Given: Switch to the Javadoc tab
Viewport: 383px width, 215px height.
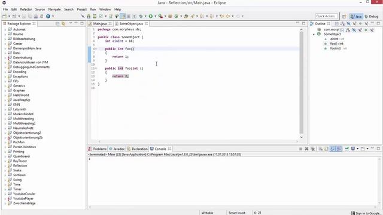Looking at the screenshot, I should [117, 149].
